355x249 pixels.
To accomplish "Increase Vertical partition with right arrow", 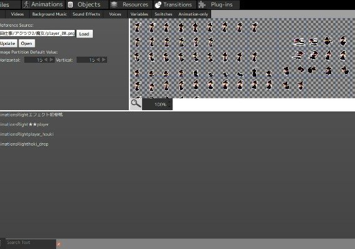I will coord(103,60).
